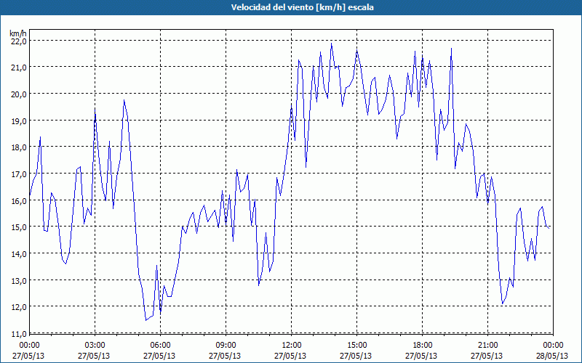Select the 13,0 y-axis value

19,280
